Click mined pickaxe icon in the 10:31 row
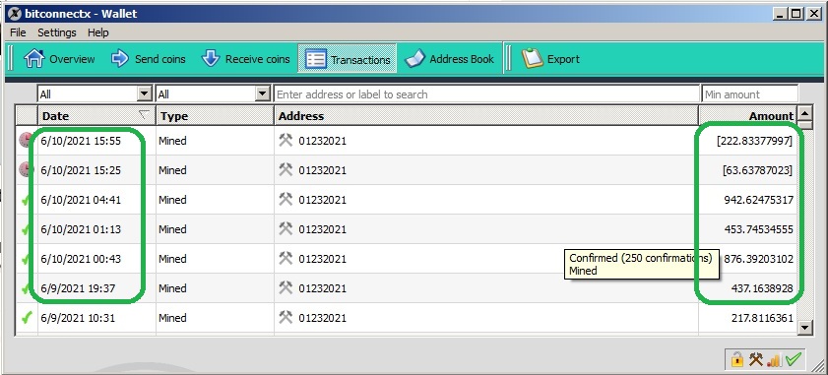Image resolution: width=828 pixels, height=375 pixels. pos(286,318)
